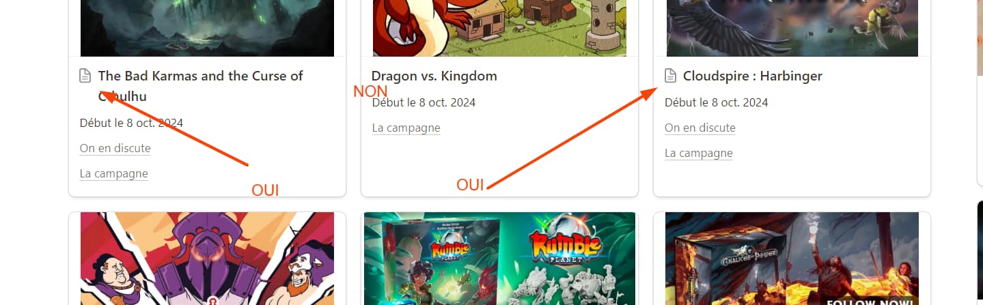Open the Rumble Planet game box thumbnail
The image size is (983, 305).
pos(499,259)
